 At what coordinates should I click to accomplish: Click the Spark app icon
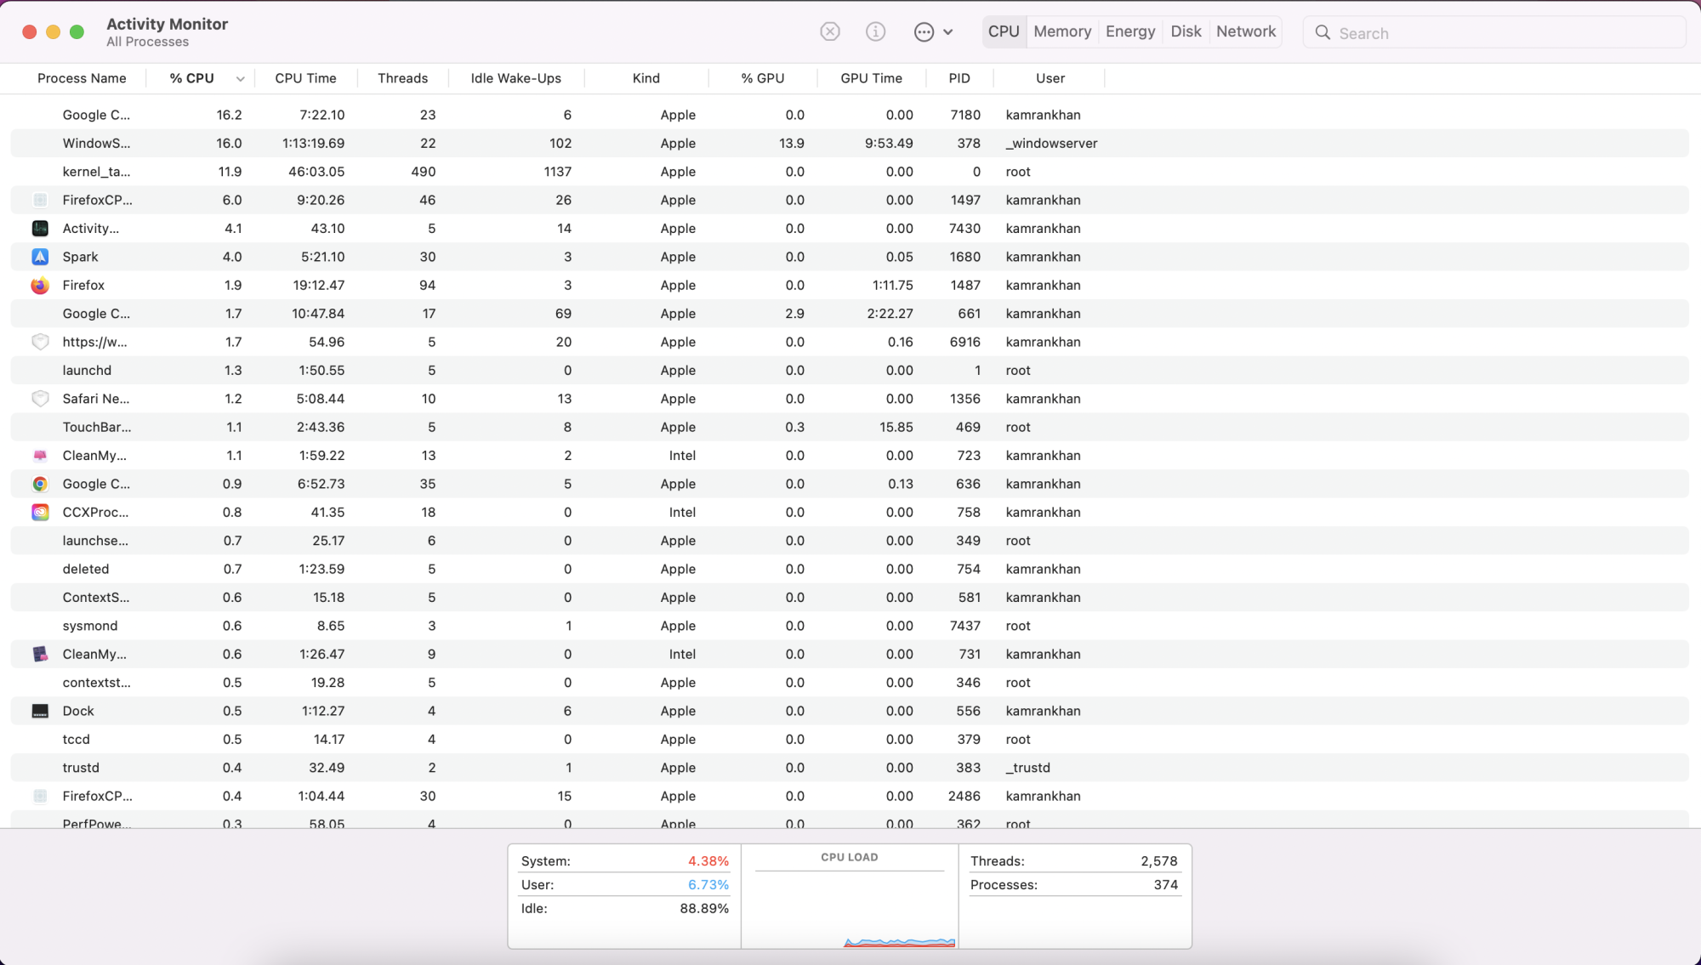[x=40, y=257]
